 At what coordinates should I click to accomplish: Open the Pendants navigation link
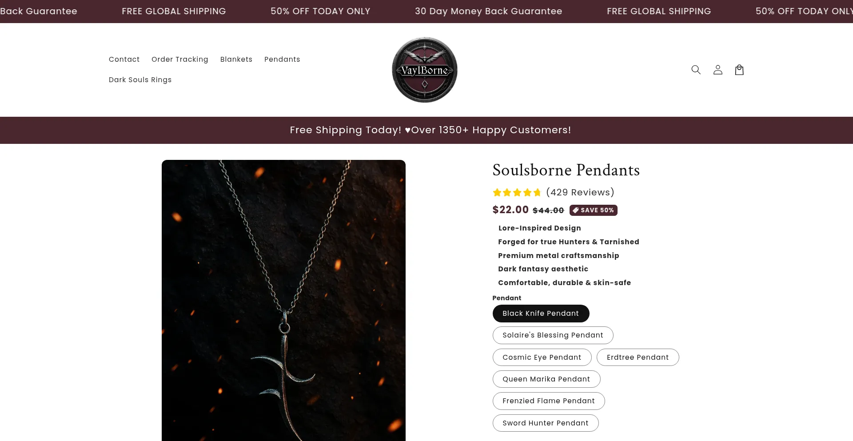[282, 60]
